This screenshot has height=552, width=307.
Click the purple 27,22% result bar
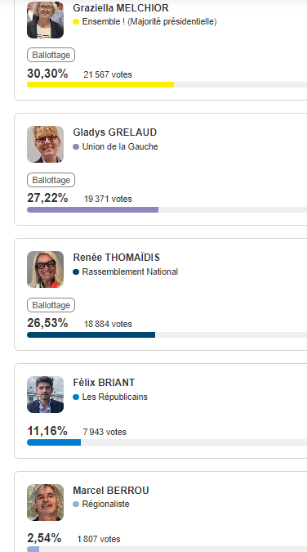point(93,210)
